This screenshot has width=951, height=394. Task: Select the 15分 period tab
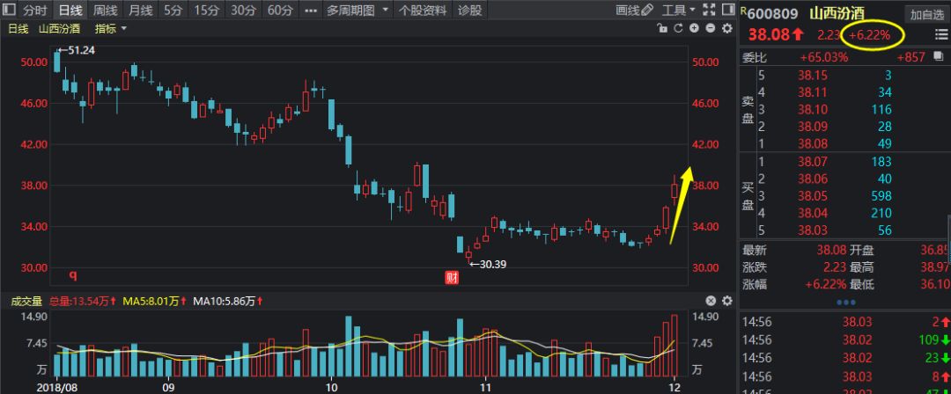(207, 10)
